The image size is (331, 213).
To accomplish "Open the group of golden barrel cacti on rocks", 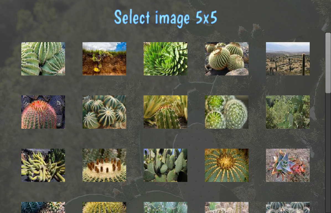I will [226, 59].
